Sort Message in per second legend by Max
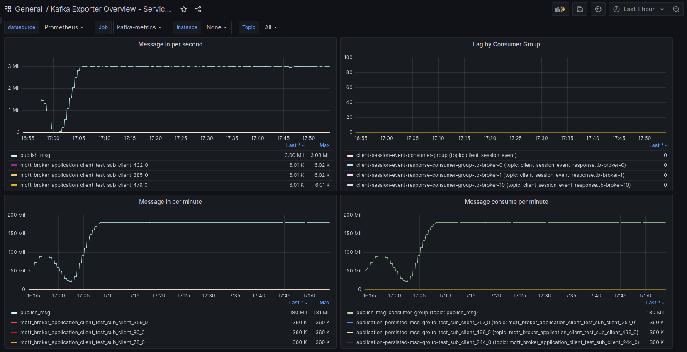 (324, 145)
